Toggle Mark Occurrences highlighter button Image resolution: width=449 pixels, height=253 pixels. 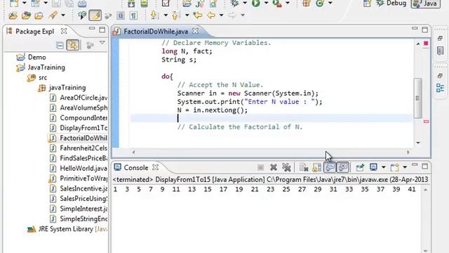tap(95, 15)
